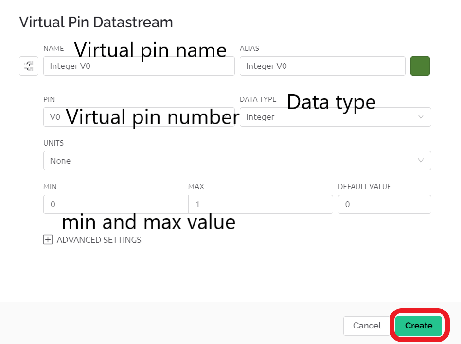Image resolution: width=461 pixels, height=344 pixels.
Task: Click the Min value field
Action: click(x=115, y=204)
